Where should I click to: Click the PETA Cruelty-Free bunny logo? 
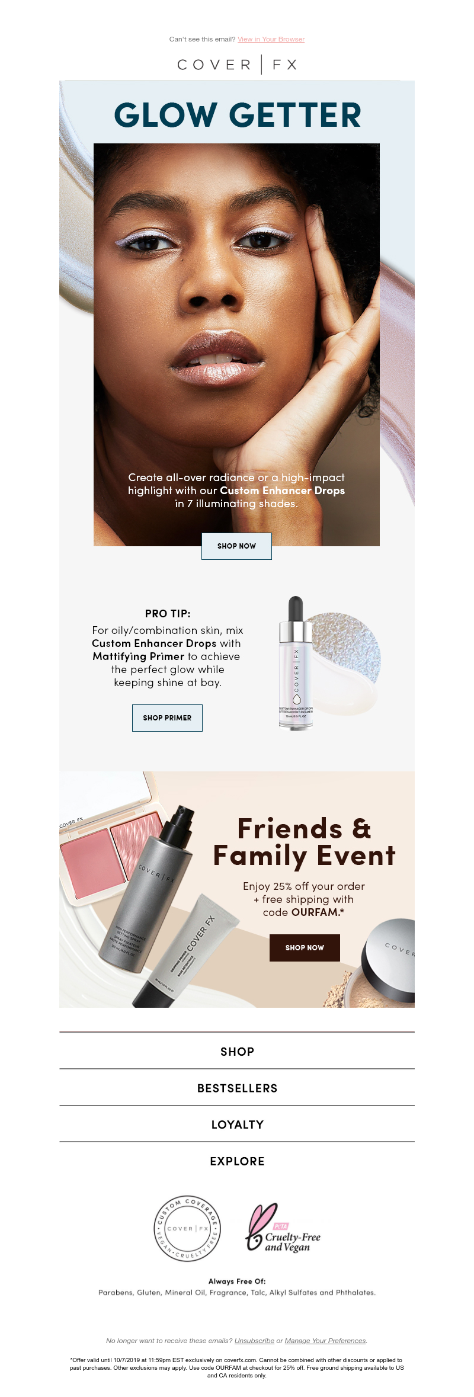coord(283,1229)
